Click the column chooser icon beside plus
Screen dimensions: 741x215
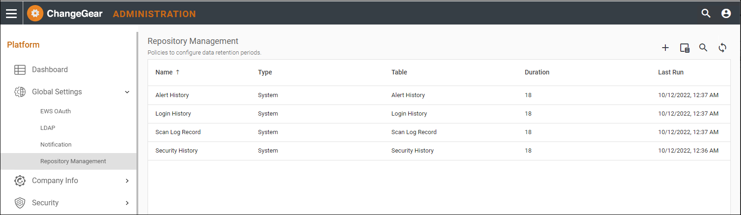point(684,48)
